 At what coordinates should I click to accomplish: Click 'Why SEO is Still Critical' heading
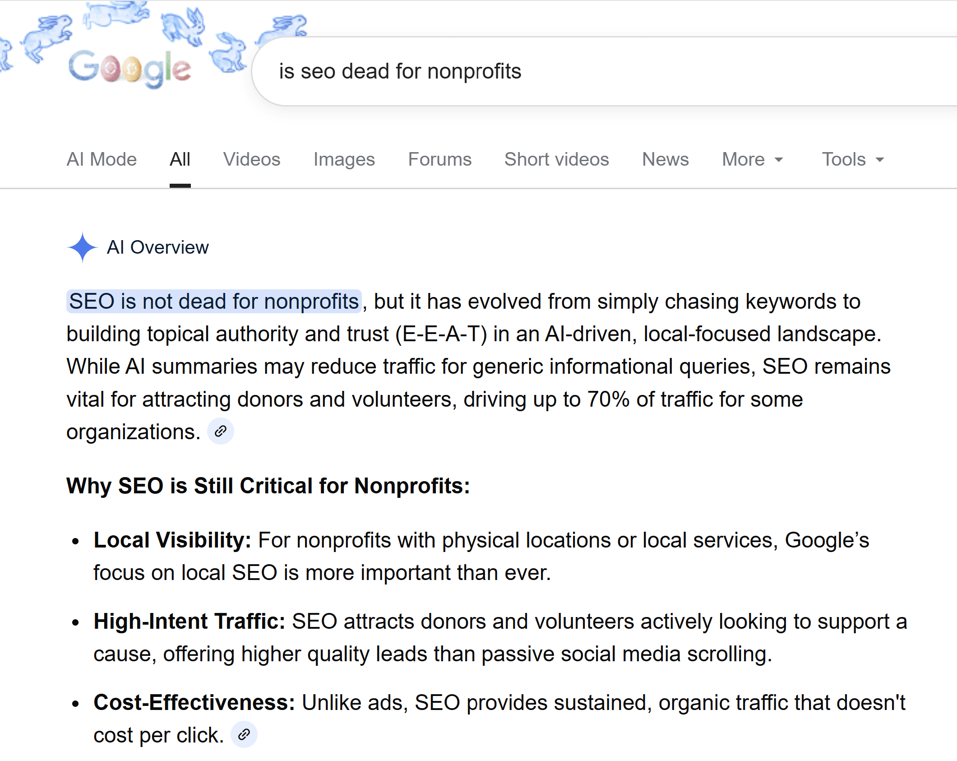(x=268, y=486)
